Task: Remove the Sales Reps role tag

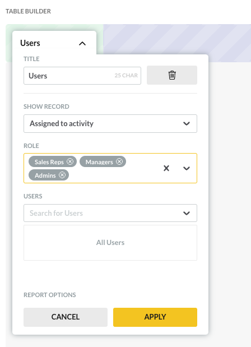Action: pos(70,161)
